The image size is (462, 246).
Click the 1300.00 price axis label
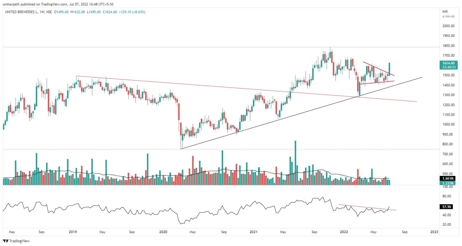[449, 95]
